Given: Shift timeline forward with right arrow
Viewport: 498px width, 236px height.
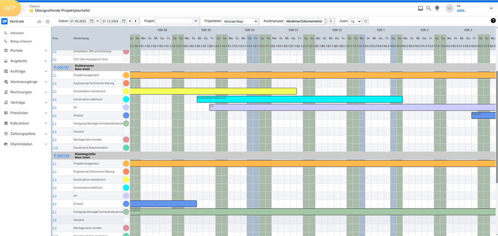Looking at the screenshot, I should (136, 21).
